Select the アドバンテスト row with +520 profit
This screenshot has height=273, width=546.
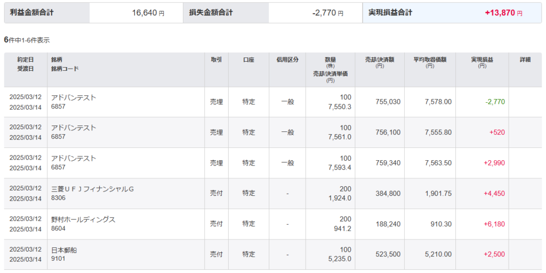[272, 133]
